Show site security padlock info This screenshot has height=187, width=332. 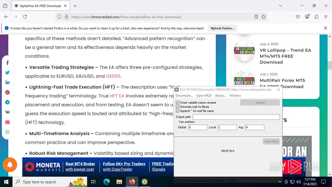point(67,17)
